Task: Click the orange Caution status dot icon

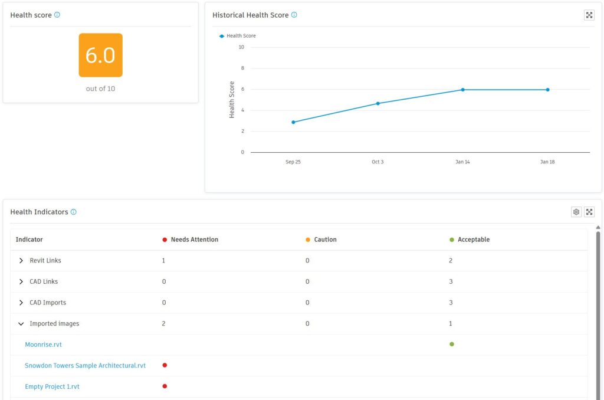Action: pos(307,239)
